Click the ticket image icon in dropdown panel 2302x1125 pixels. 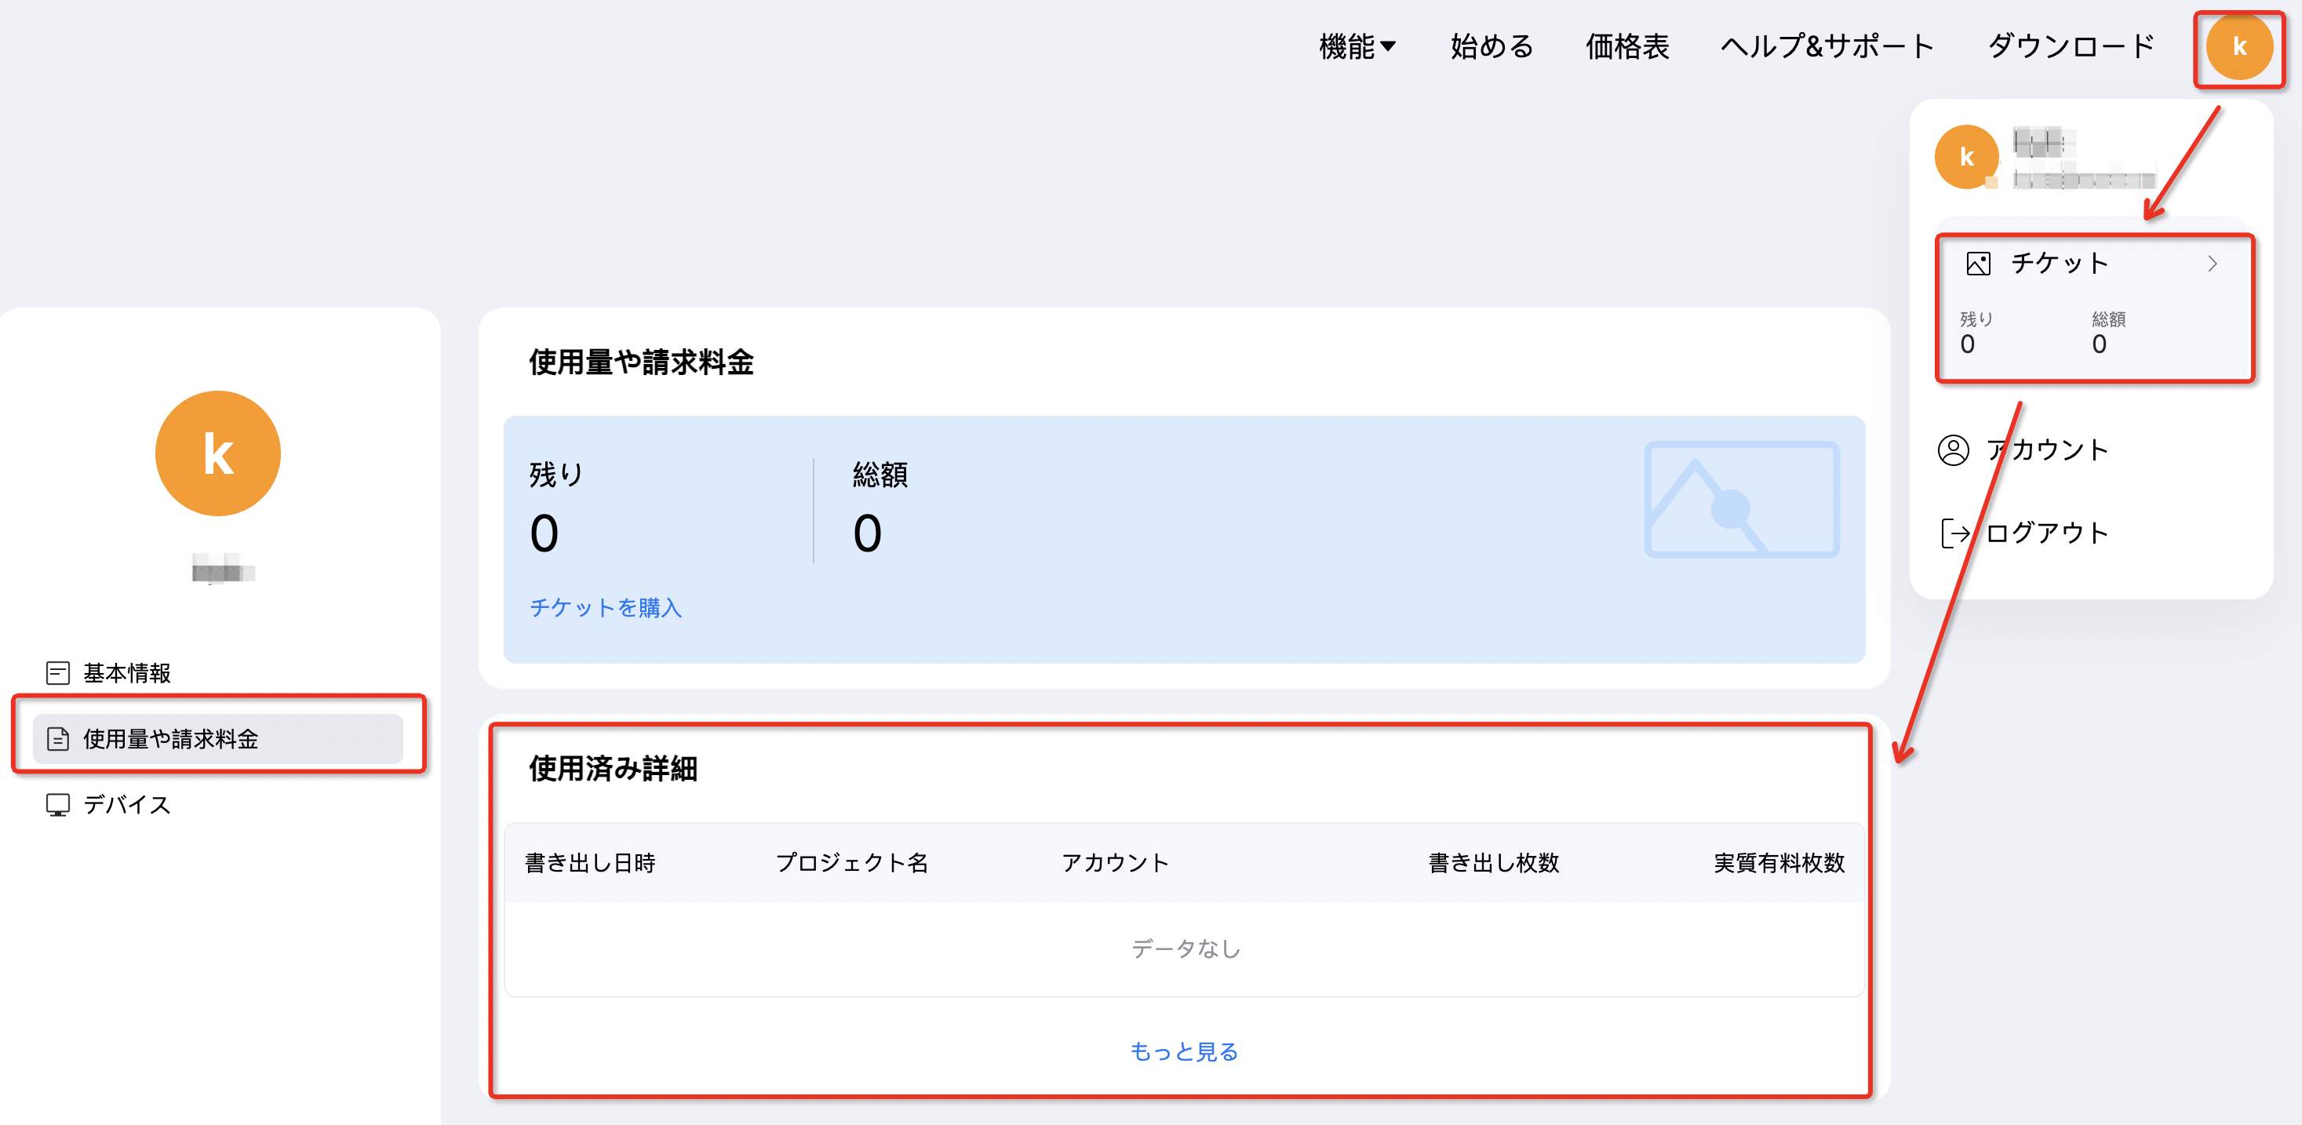1978,264
